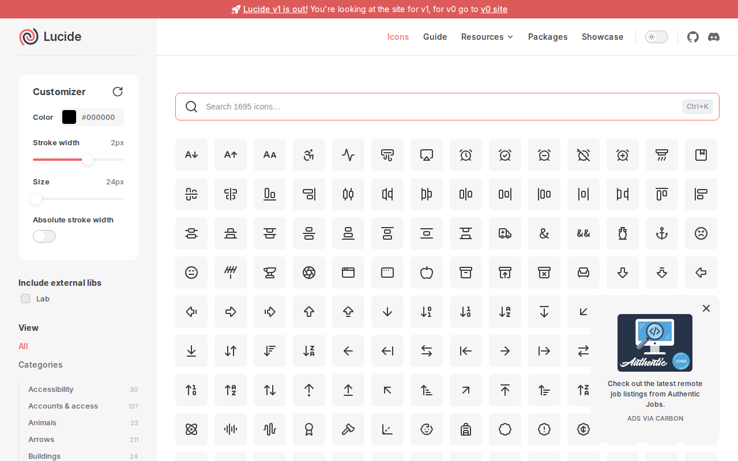Focus the Search 1695 icons field
Screen dimensions: 738x461
(447, 107)
